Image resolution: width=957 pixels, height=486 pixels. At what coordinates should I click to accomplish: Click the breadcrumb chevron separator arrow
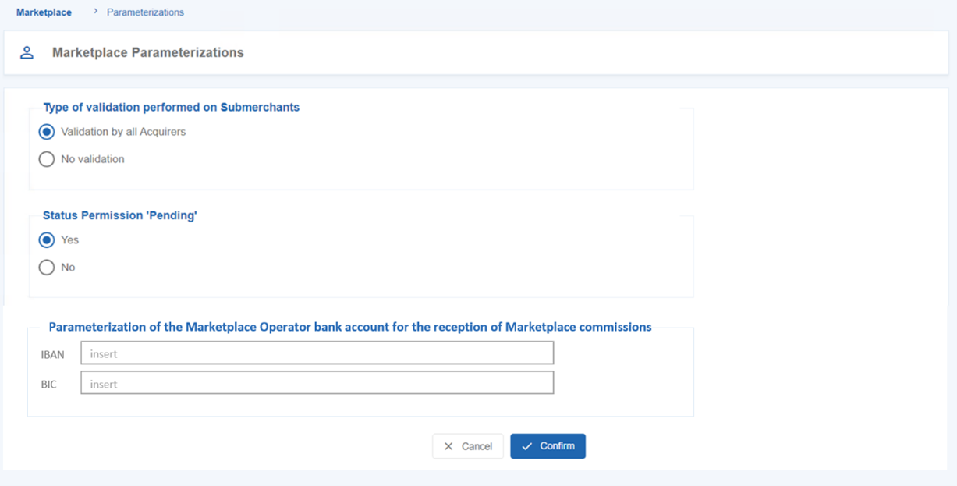tap(95, 12)
